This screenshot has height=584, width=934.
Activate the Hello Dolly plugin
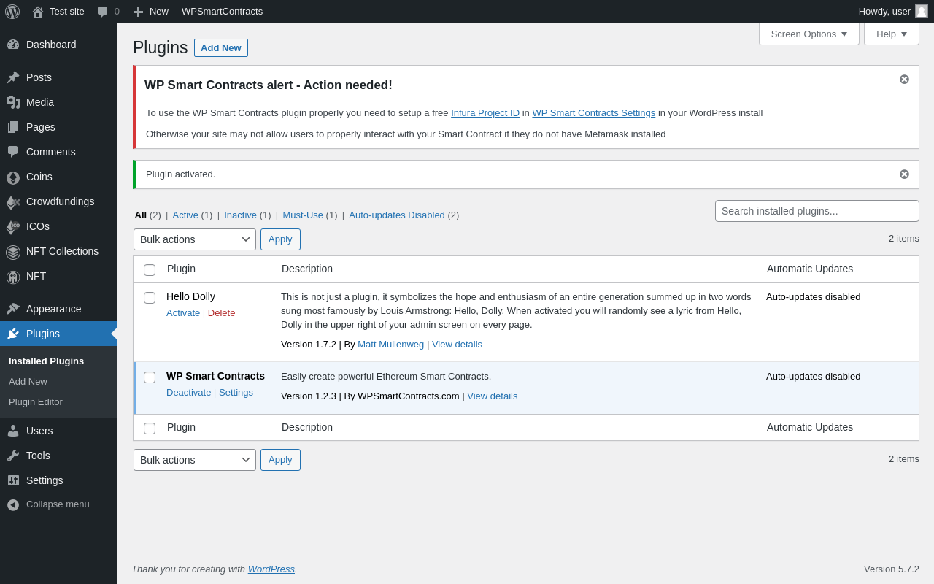click(x=183, y=312)
